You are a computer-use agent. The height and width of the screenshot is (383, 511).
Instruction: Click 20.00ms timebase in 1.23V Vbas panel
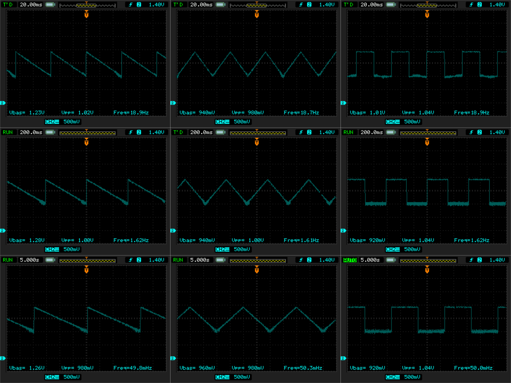[x=31, y=5]
